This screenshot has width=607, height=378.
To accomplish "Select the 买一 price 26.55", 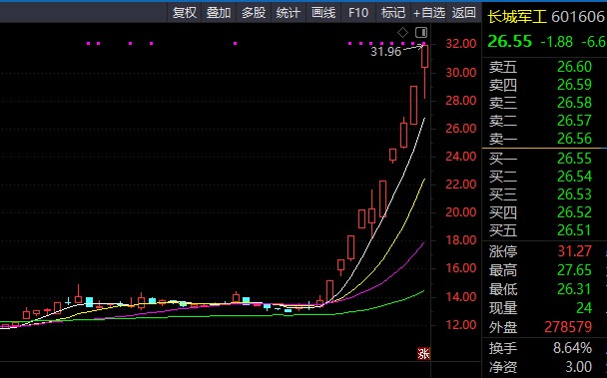I will click(574, 159).
